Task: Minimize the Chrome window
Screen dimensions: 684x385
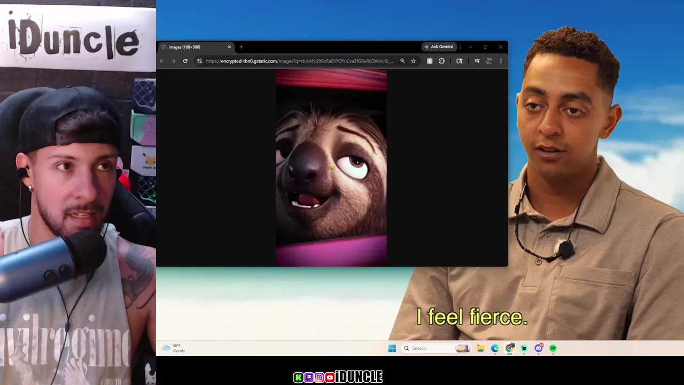Action: pos(470,47)
